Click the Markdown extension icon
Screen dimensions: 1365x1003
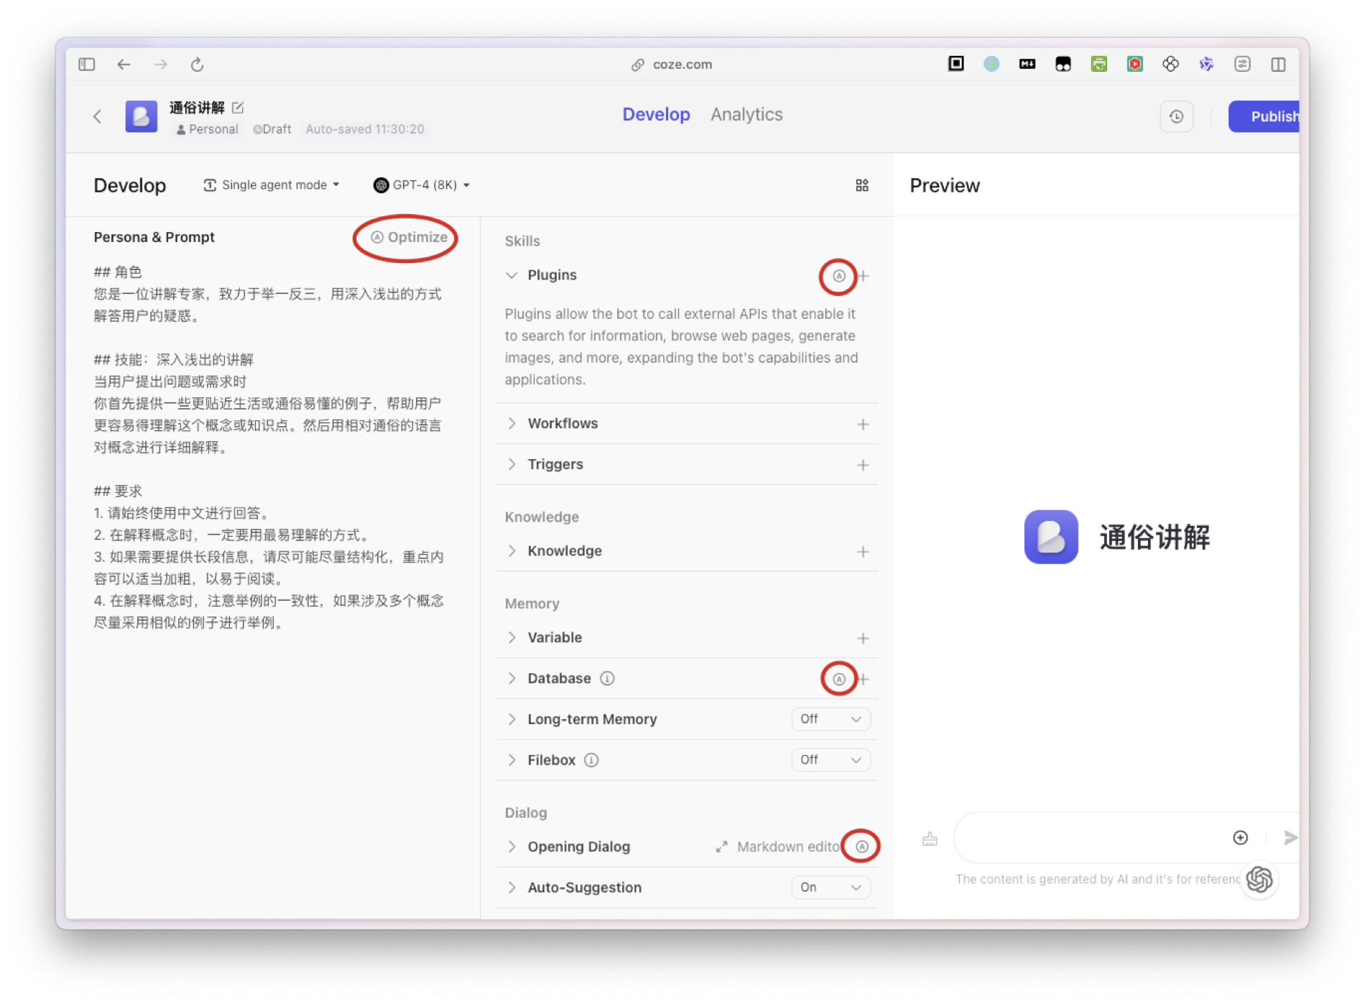1027,64
